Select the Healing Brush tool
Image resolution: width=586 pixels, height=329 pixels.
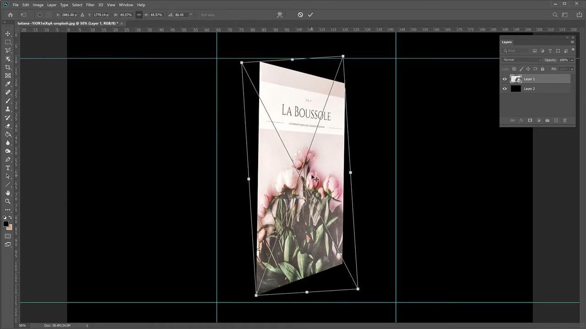(x=8, y=92)
